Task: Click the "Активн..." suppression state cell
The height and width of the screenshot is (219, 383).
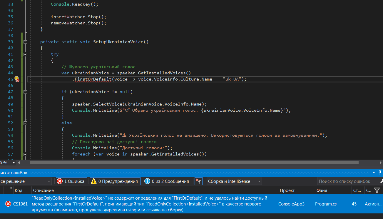Action: [374, 204]
